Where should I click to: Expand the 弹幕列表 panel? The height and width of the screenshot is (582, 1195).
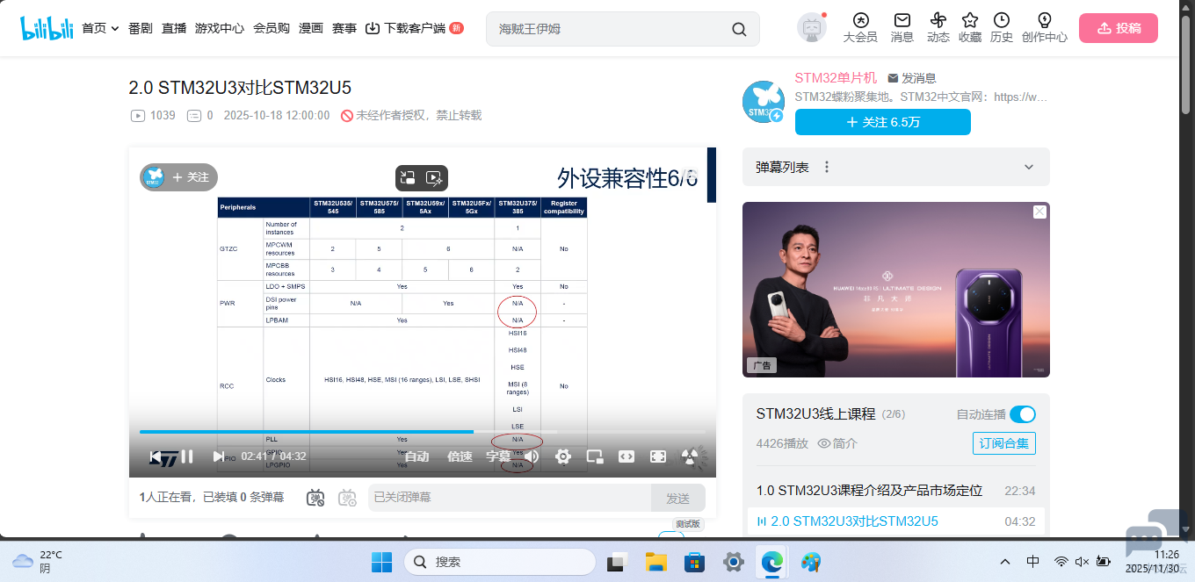1028,167
